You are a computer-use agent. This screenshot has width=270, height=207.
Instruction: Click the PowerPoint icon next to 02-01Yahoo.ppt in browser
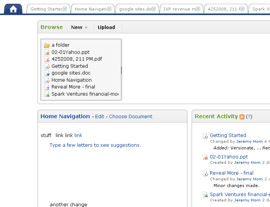(x=47, y=52)
